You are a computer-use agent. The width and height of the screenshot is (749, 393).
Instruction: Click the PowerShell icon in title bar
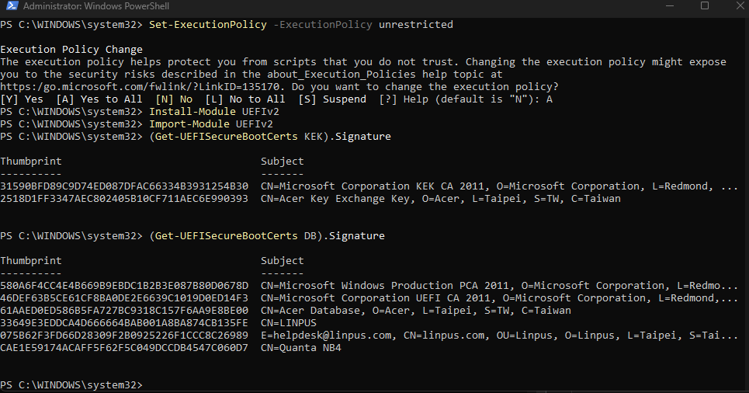pyautogui.click(x=12, y=5)
